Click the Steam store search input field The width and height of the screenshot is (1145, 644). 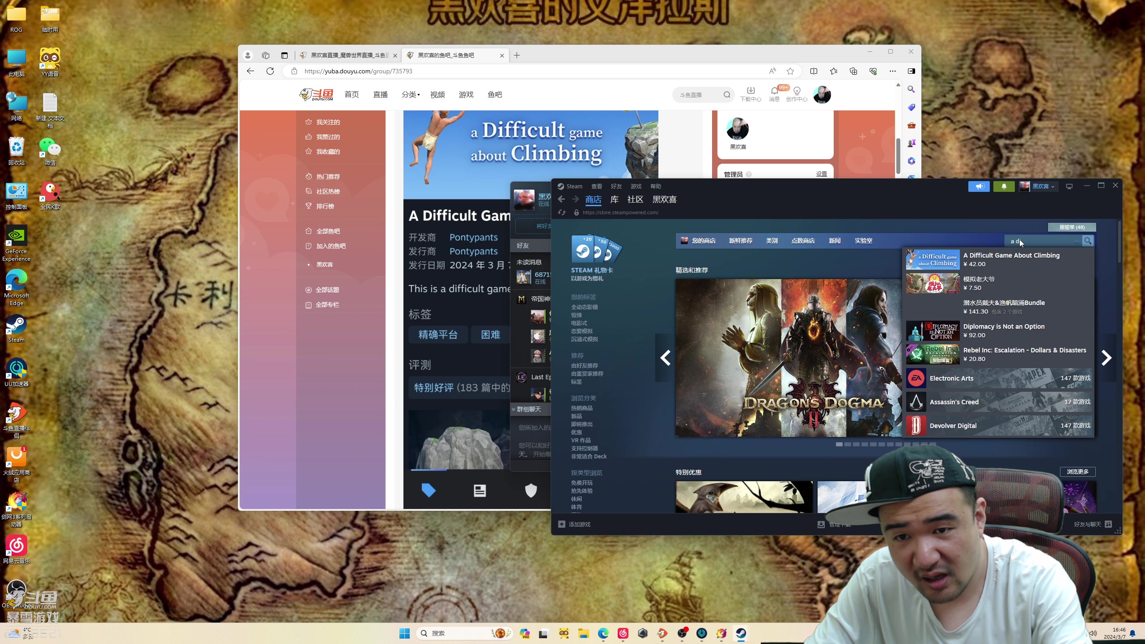(1042, 241)
